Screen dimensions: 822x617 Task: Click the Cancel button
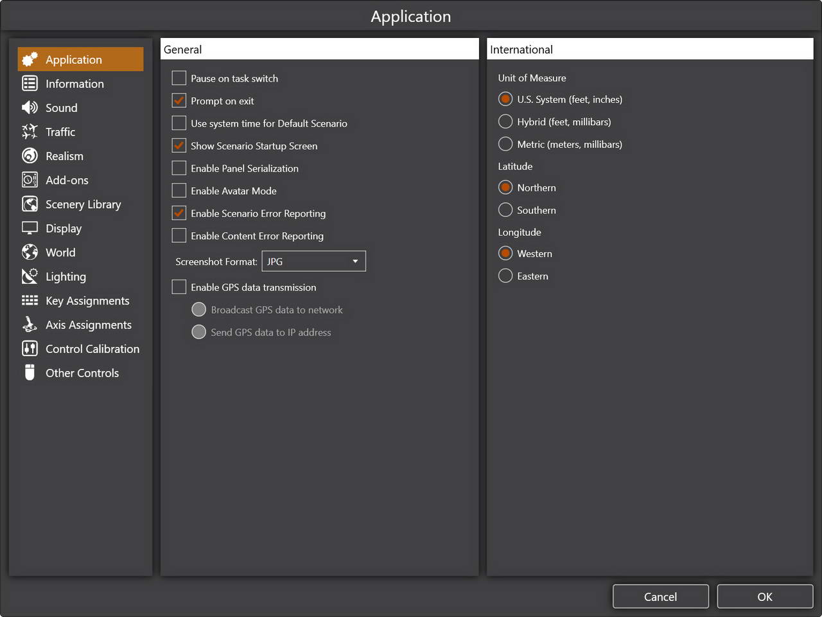click(x=660, y=596)
